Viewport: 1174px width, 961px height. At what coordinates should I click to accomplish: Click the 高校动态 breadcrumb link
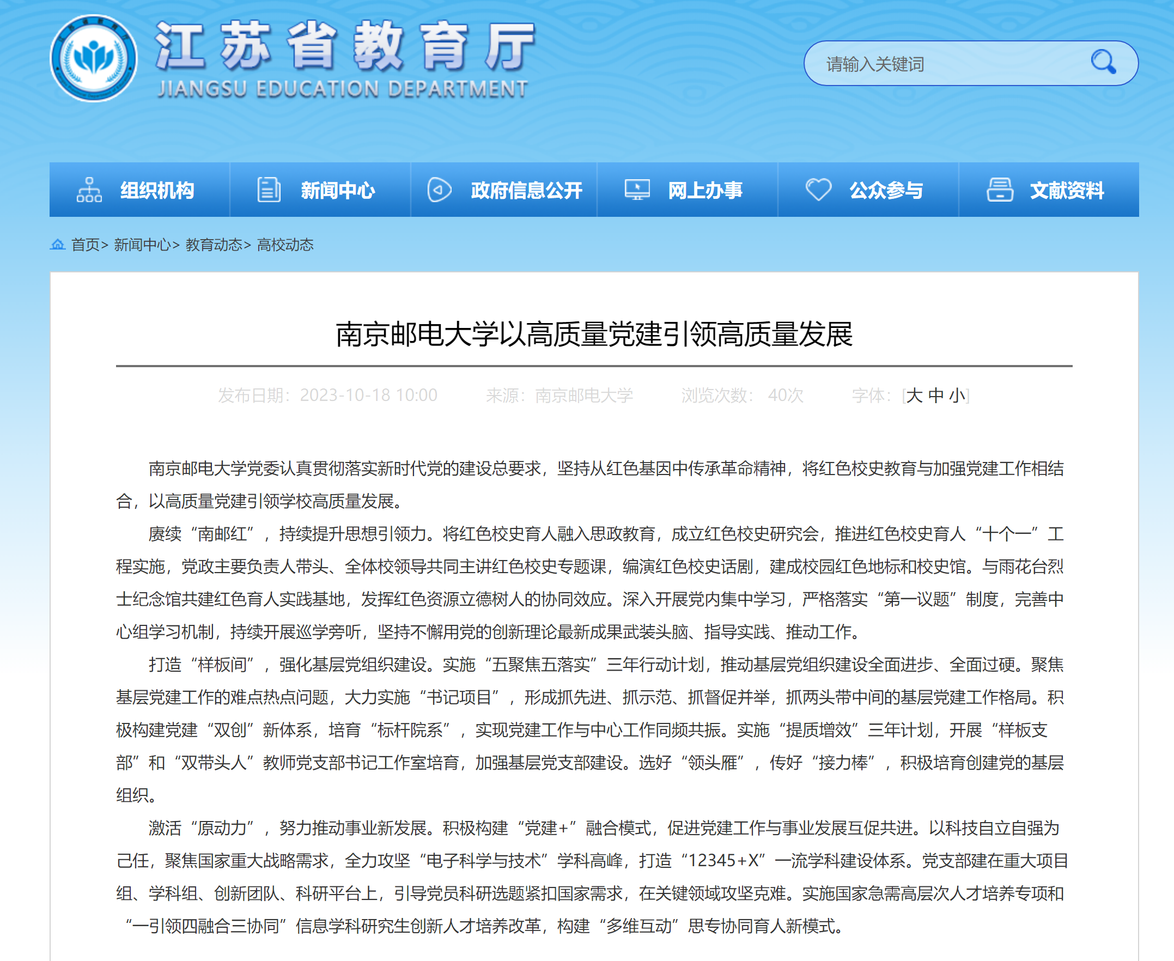285,245
